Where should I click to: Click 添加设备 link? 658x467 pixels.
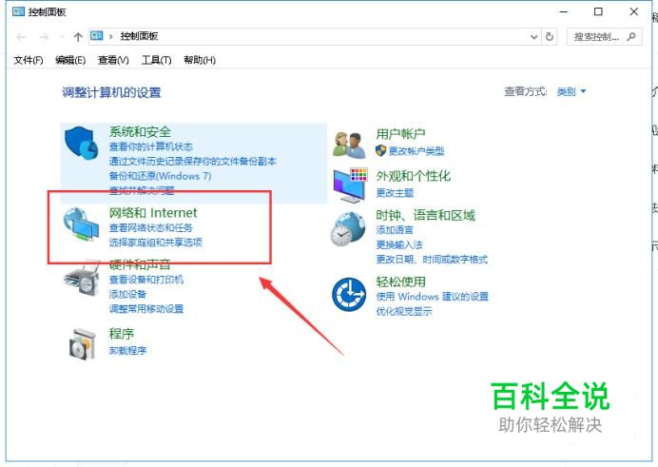pos(127,294)
